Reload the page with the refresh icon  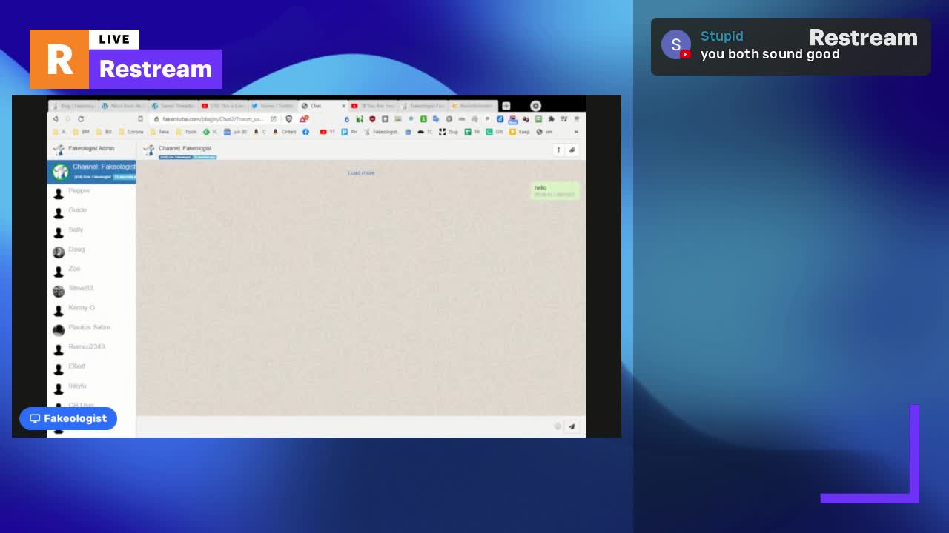tap(81, 119)
